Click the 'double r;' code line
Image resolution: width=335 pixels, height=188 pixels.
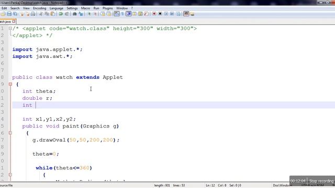pos(37,98)
